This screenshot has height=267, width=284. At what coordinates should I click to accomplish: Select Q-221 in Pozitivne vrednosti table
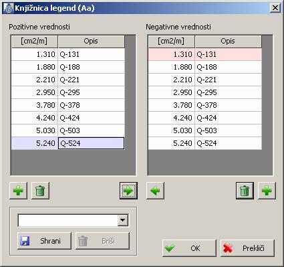click(x=92, y=80)
